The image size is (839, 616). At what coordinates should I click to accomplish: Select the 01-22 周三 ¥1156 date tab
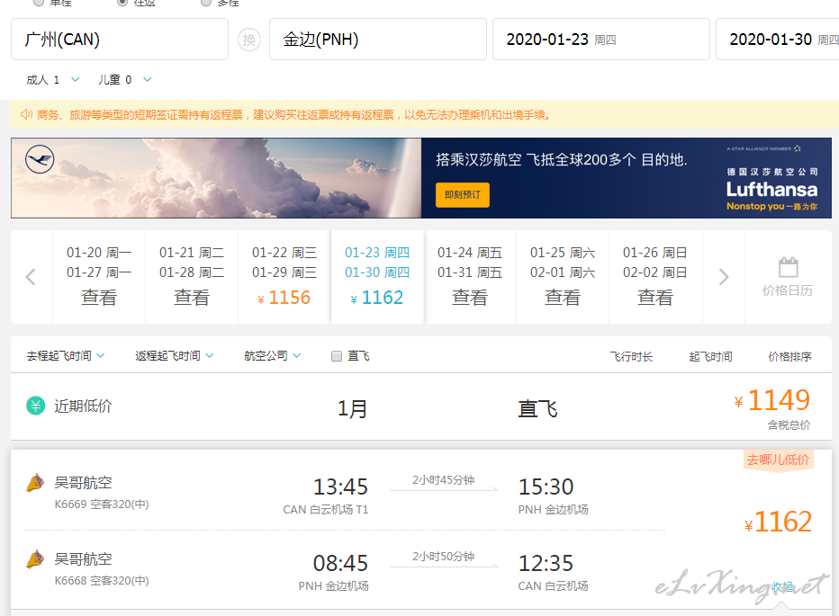(x=284, y=277)
